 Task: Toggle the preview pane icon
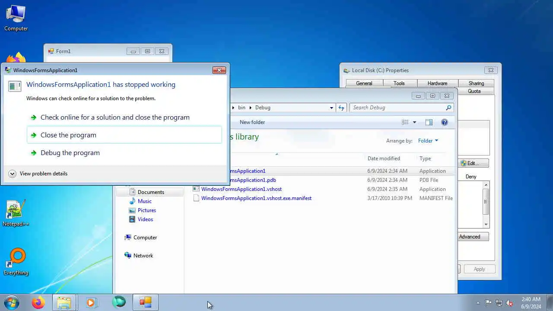(429, 122)
